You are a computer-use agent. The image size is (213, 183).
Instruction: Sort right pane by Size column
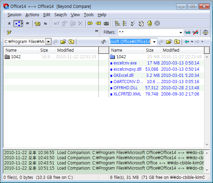(x=152, y=50)
